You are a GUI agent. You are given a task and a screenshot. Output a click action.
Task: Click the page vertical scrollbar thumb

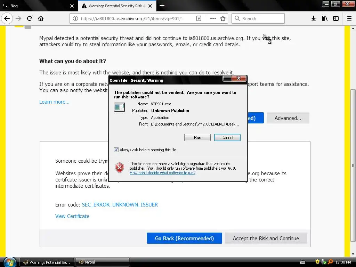coord(353,165)
